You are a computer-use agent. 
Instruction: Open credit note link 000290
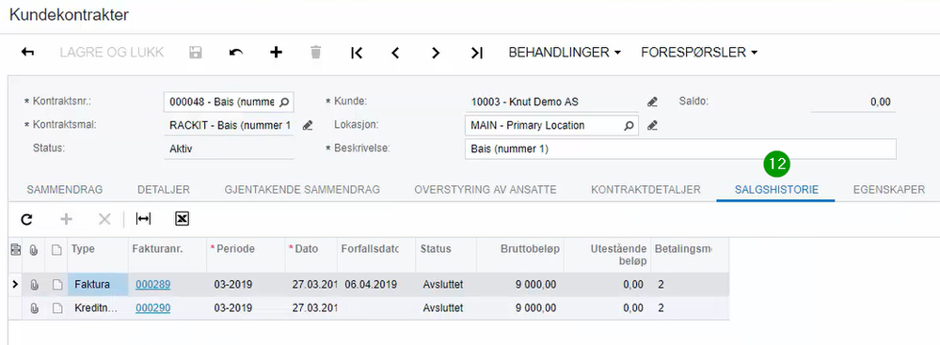(152, 308)
